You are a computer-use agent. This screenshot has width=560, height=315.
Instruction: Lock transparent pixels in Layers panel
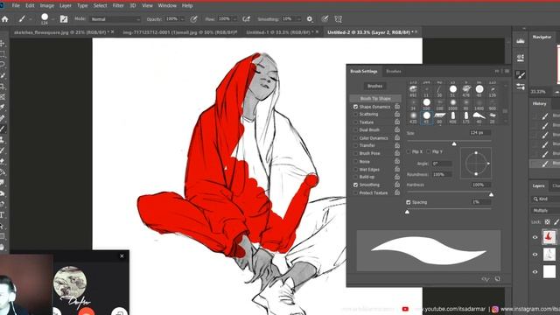pyautogui.click(x=547, y=221)
